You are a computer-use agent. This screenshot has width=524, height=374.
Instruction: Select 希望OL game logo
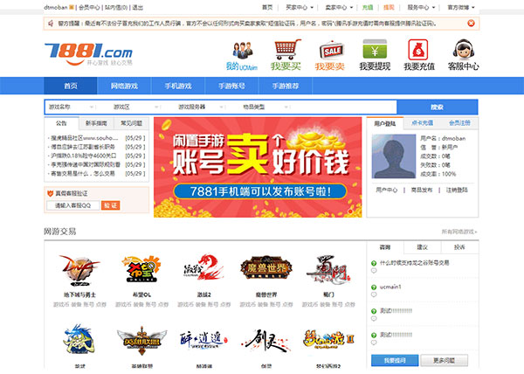point(141,269)
